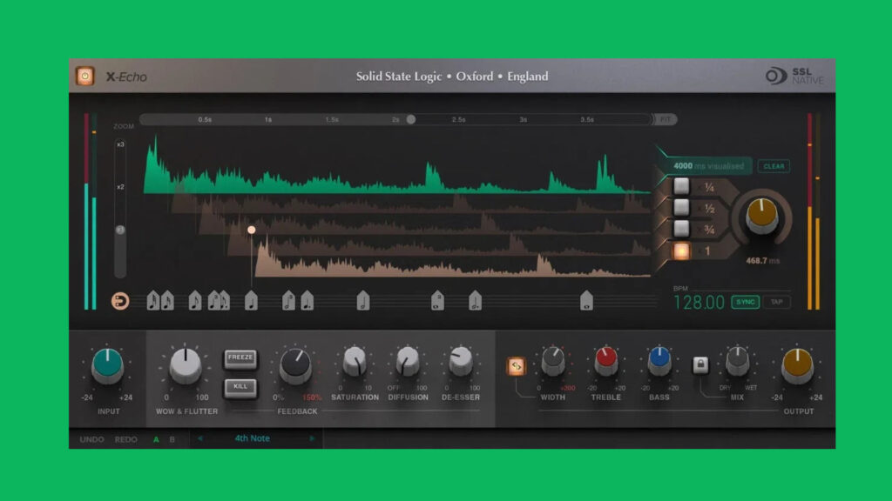Click the teal INPUT gain knob
This screenshot has width=892, height=501.
[107, 365]
